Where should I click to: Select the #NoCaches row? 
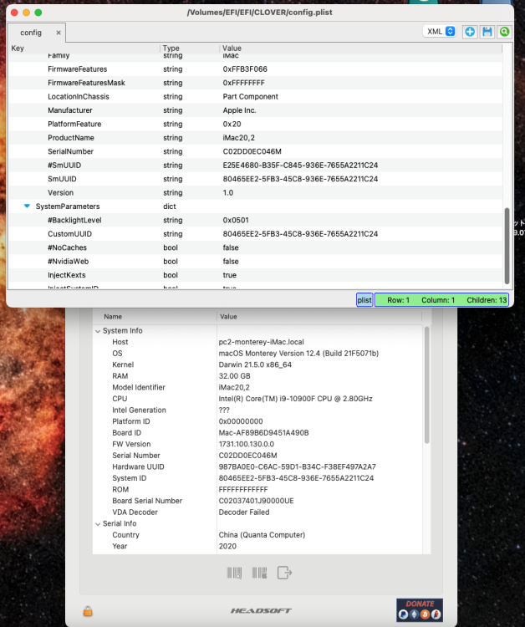(256, 247)
